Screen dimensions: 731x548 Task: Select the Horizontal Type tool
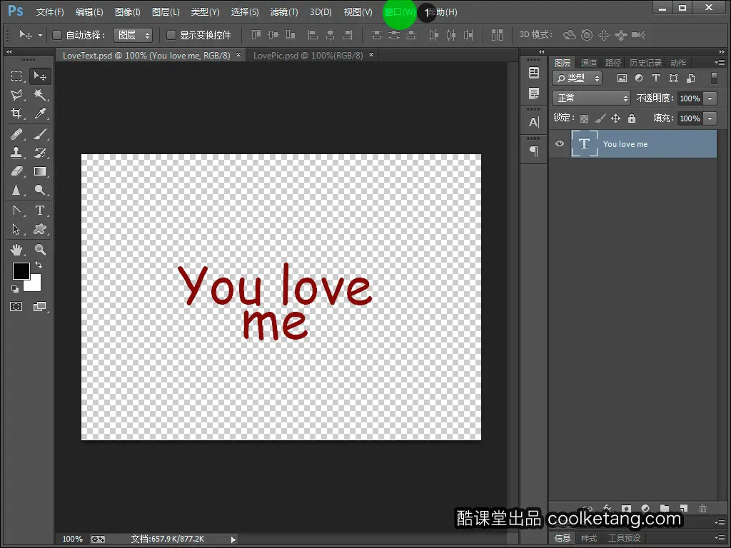(40, 210)
